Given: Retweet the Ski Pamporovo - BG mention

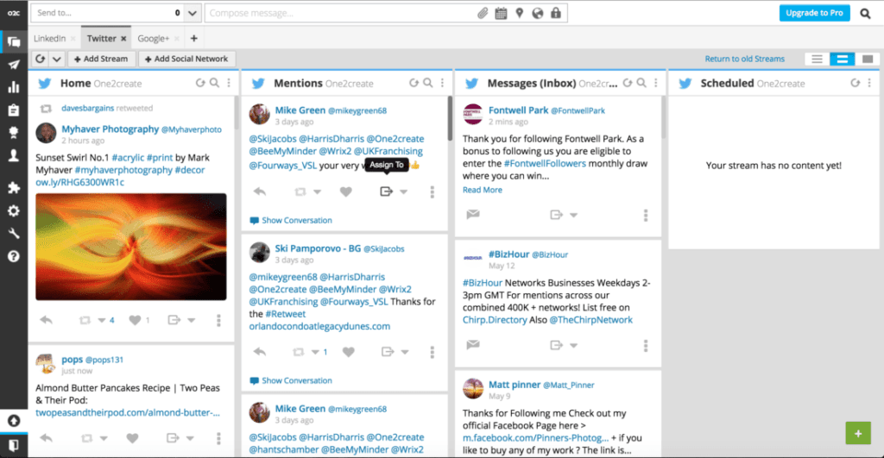Looking at the screenshot, I should (x=298, y=352).
